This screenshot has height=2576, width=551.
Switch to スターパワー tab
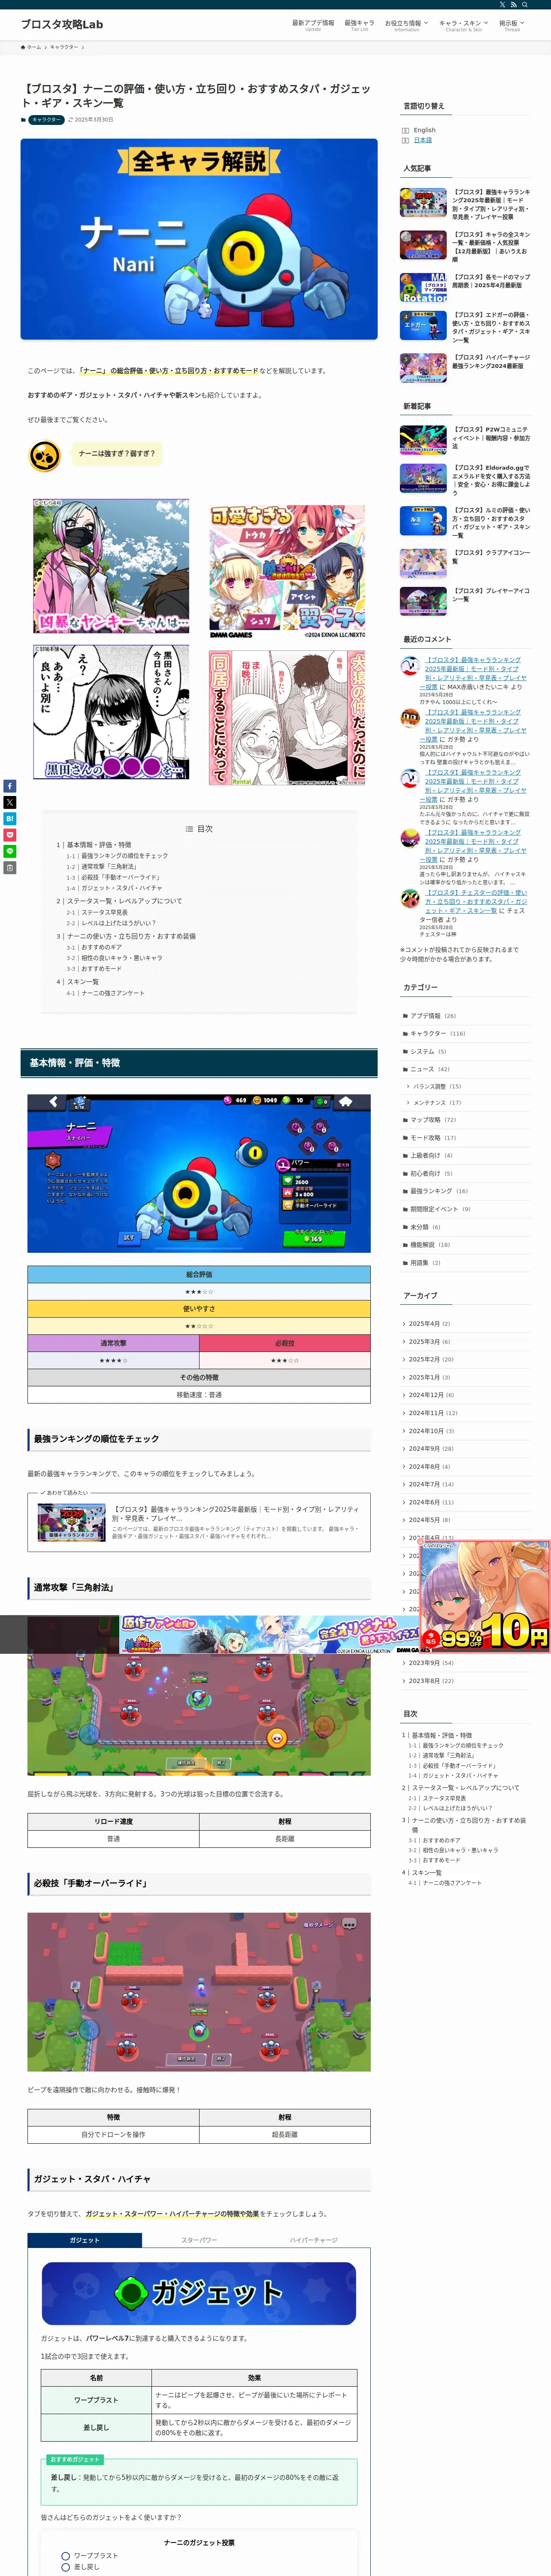point(199,2240)
